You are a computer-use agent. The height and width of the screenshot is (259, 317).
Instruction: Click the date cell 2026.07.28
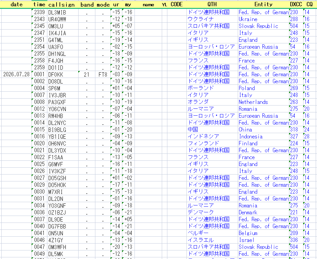[16, 74]
